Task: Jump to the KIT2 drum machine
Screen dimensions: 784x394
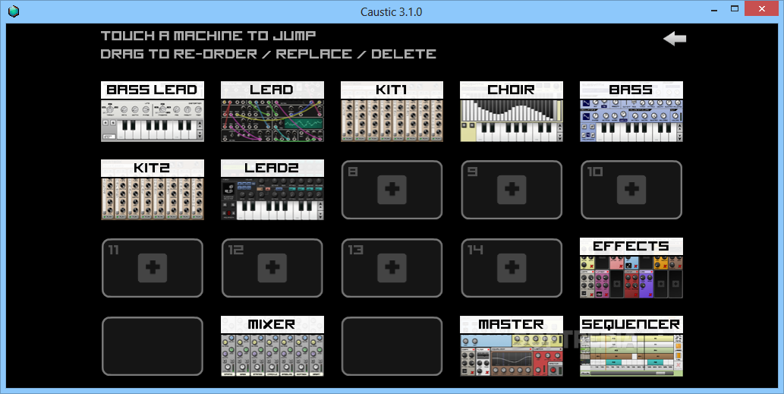Action: point(153,190)
